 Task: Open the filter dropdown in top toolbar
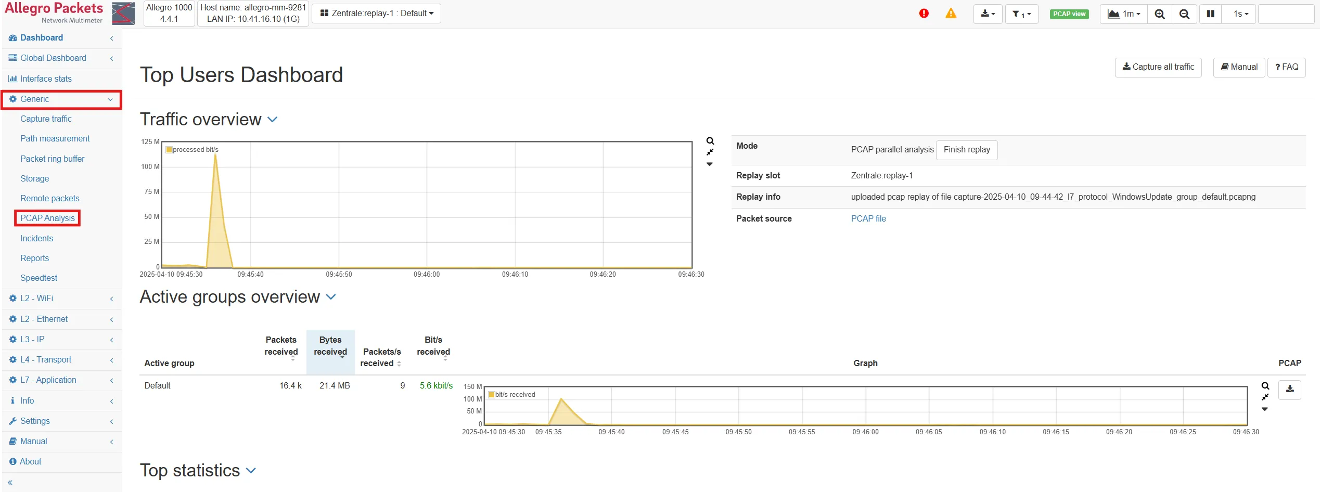click(1021, 14)
